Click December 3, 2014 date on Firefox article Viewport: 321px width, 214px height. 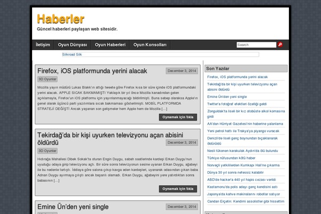[x=182, y=71]
